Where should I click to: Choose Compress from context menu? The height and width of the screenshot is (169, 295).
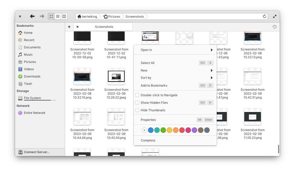[x=175, y=140]
